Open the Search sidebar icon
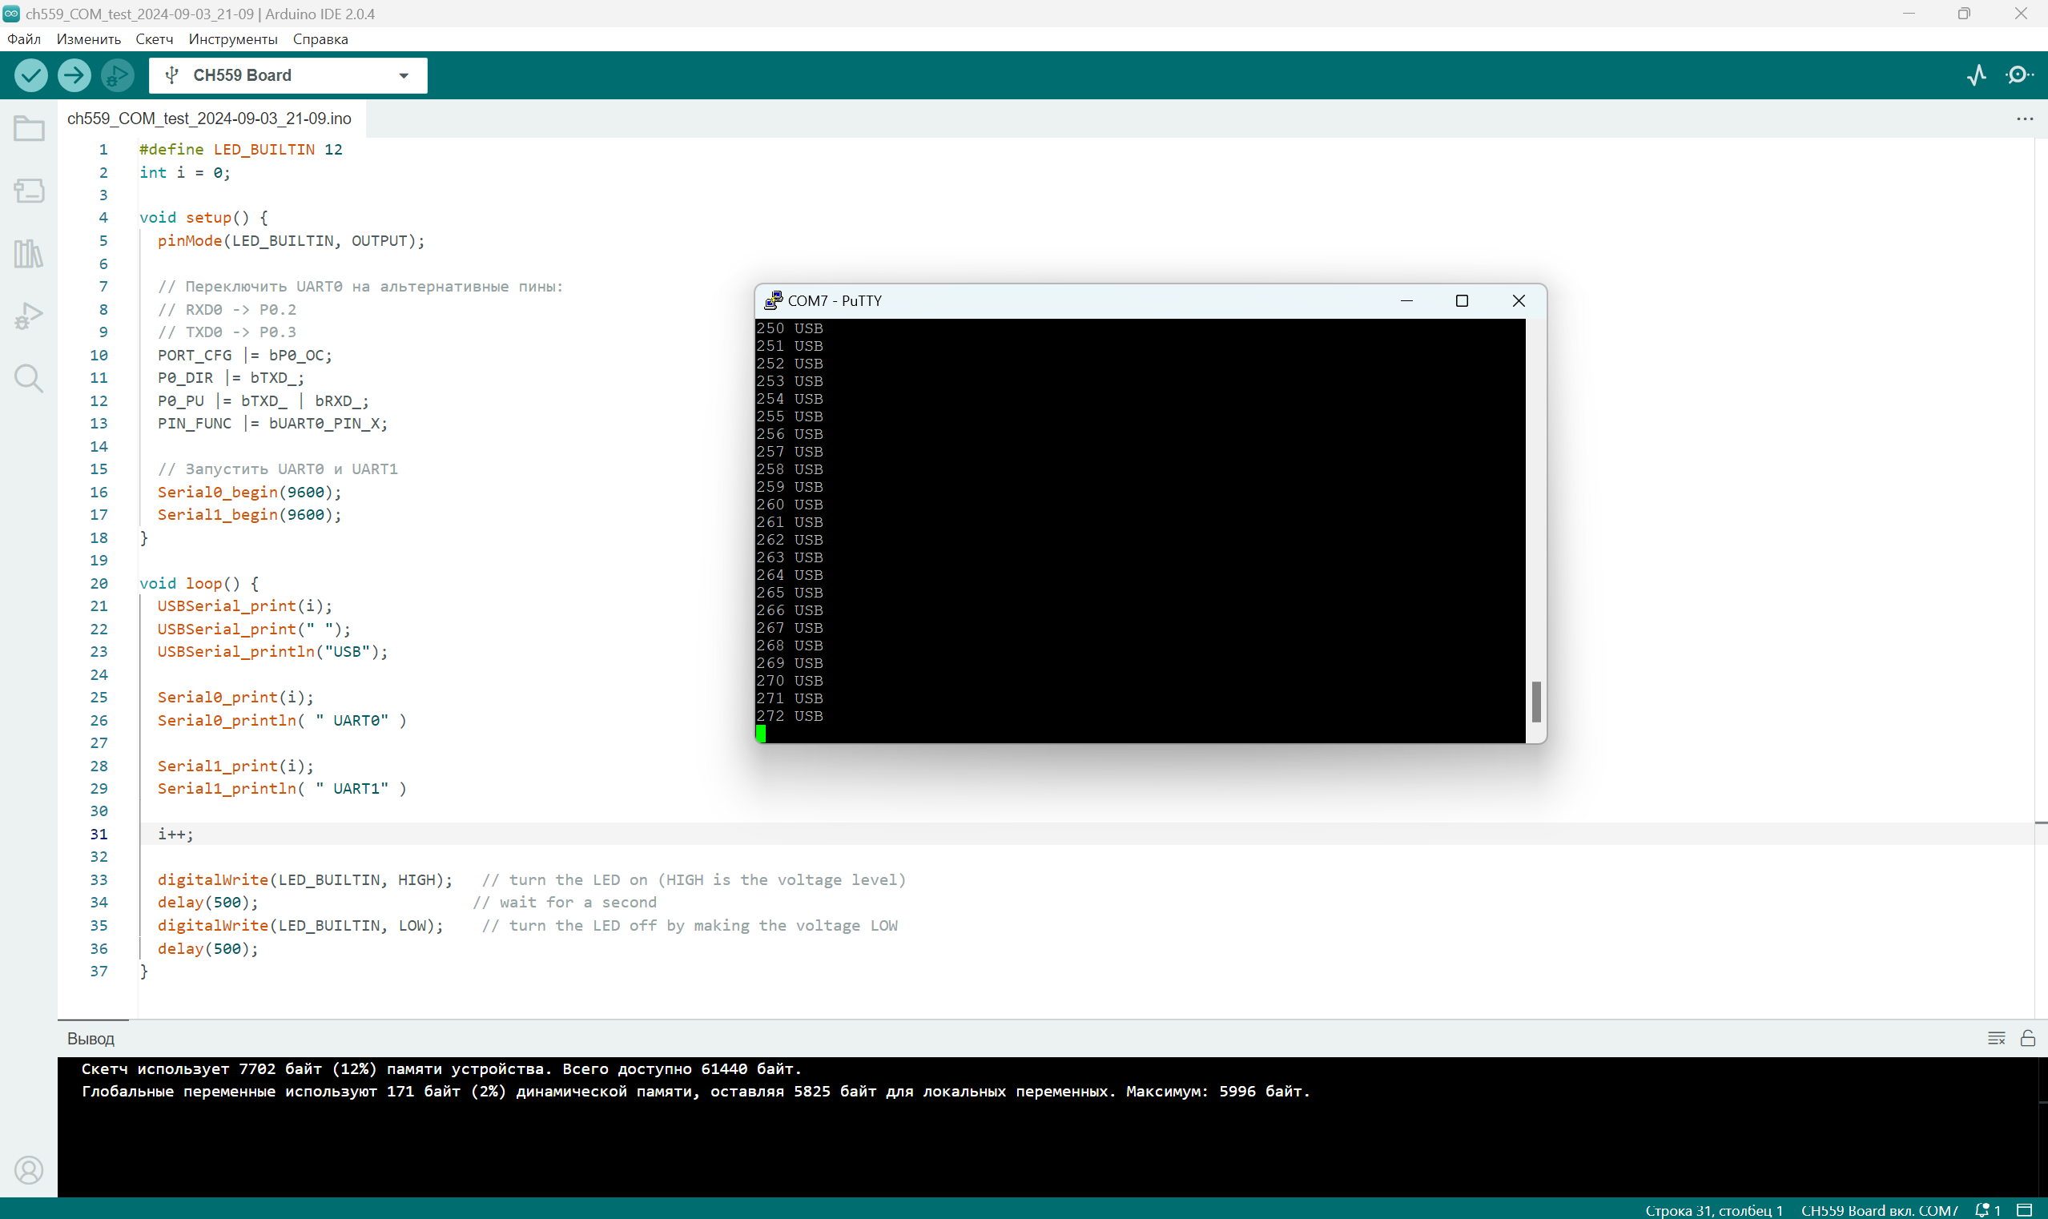2048x1219 pixels. (x=29, y=379)
